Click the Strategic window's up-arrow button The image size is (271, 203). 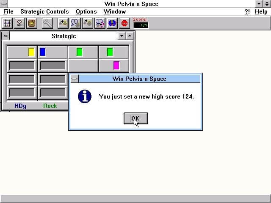click(x=130, y=36)
